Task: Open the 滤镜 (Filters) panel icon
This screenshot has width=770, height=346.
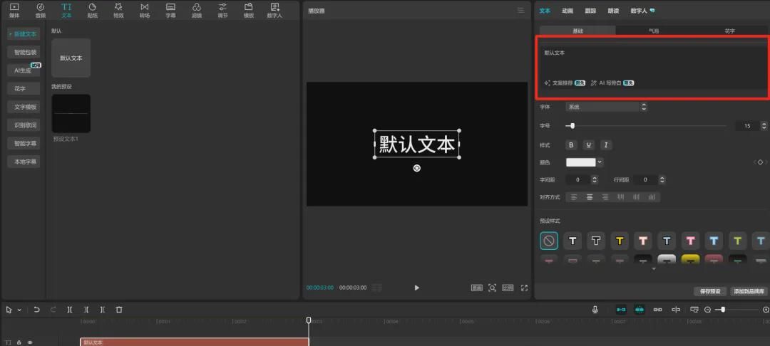Action: 197,10
